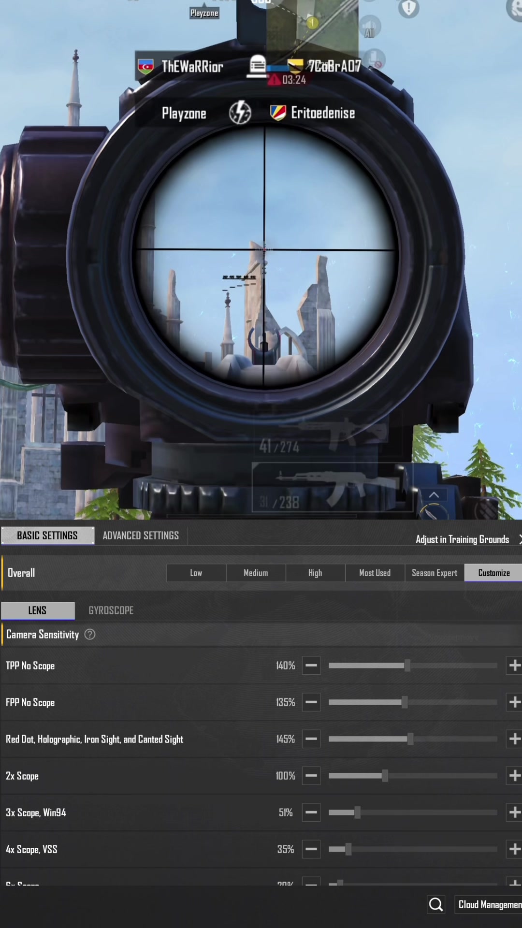Screen dimensions: 522x928
Task: Select the Season Expert preset
Action: (x=435, y=573)
